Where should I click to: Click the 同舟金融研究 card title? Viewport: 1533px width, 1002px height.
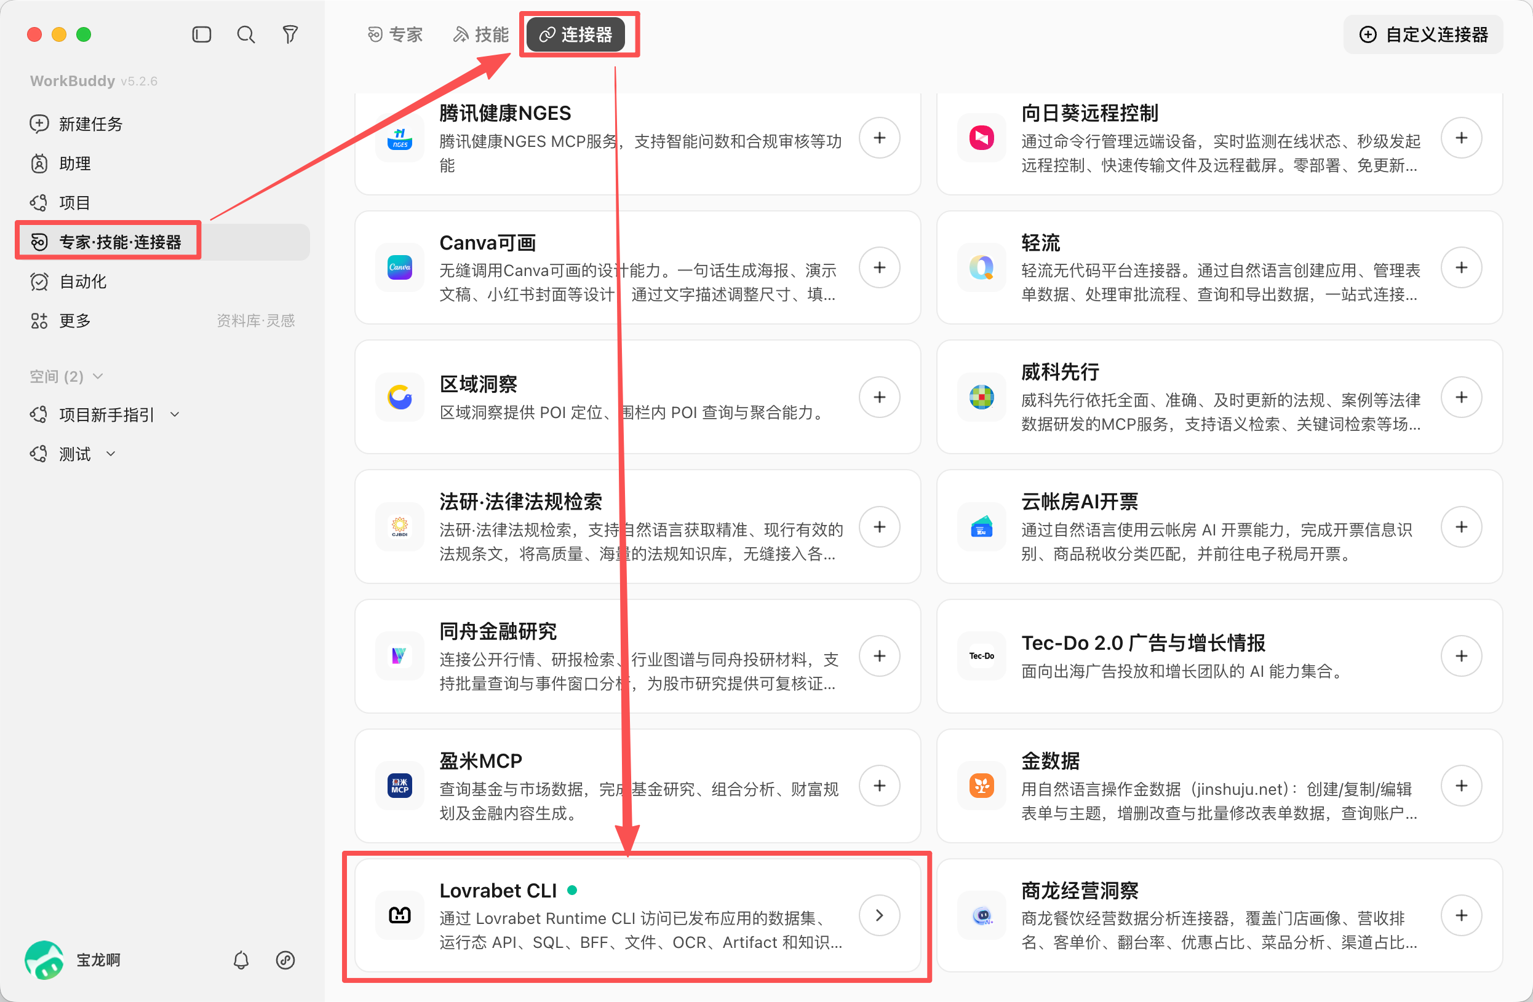(497, 631)
